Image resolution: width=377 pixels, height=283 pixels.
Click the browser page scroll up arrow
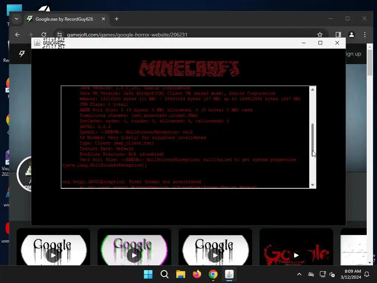coord(370,46)
